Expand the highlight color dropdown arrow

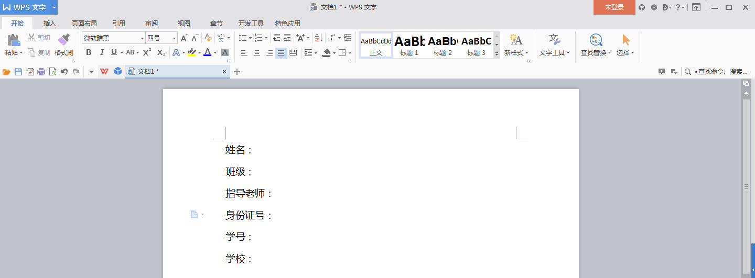pyautogui.click(x=199, y=52)
